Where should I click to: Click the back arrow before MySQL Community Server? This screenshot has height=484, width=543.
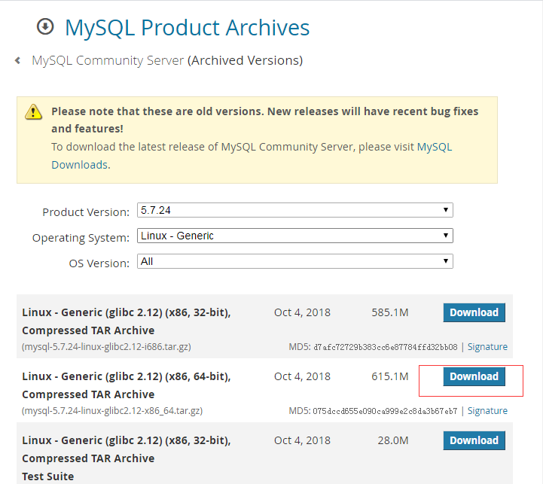pyautogui.click(x=17, y=60)
